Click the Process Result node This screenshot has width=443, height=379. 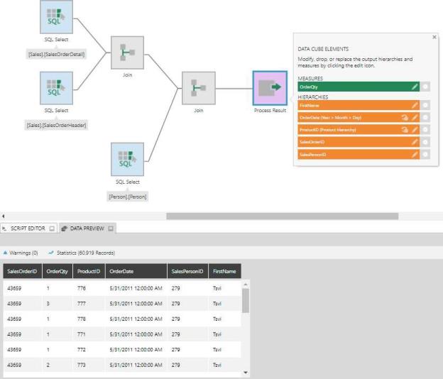(270, 88)
